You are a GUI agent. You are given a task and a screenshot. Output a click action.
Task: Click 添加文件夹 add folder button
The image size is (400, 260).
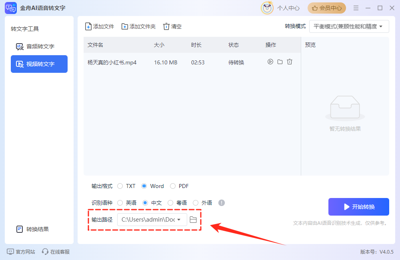click(138, 26)
